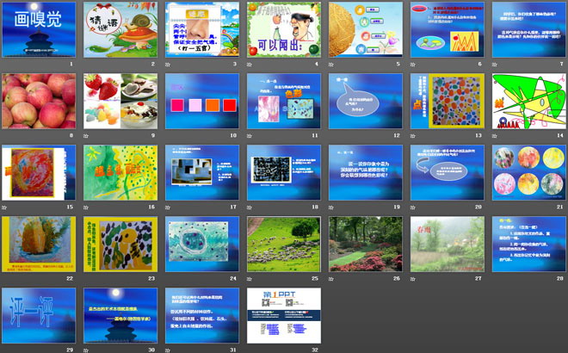Select slide 10 with four colored squares
Viewport: 568px width, 353px height.
click(x=202, y=101)
